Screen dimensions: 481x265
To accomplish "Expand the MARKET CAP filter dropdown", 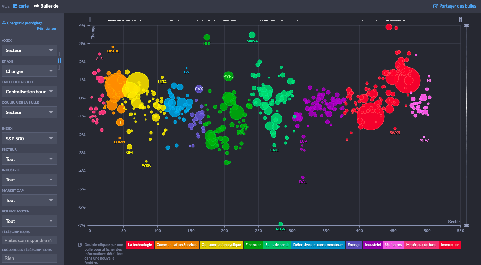I will 29,200.
